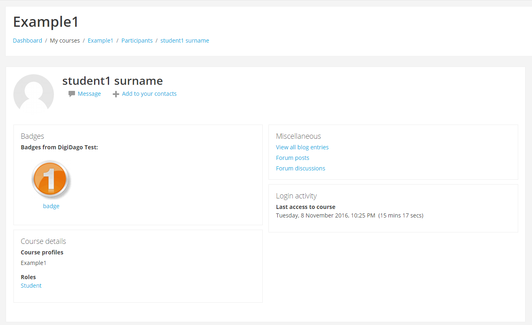Click student1 surname breadcrumb link
The height and width of the screenshot is (325, 532).
[185, 41]
